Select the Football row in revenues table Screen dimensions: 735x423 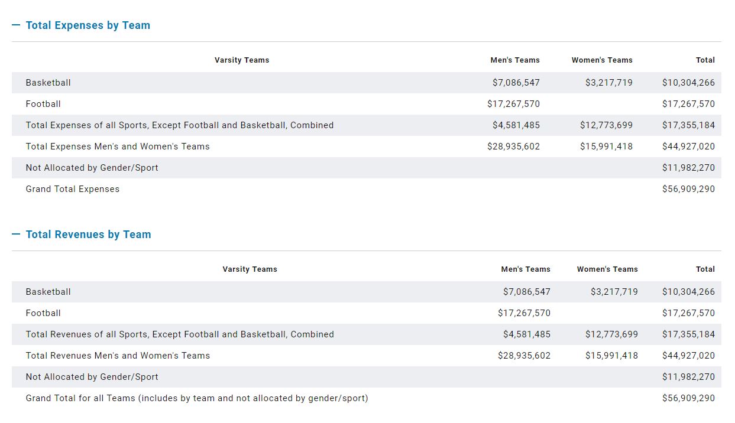click(43, 313)
